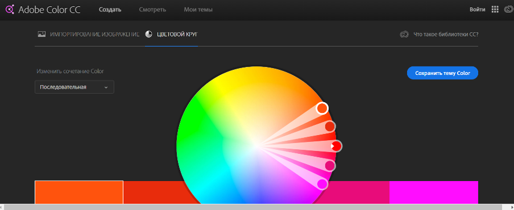Select the magenta color swatch
This screenshot has height=210, width=514.
[434, 192]
